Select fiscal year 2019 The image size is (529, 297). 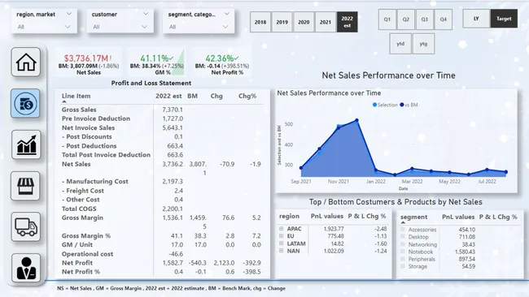point(282,22)
